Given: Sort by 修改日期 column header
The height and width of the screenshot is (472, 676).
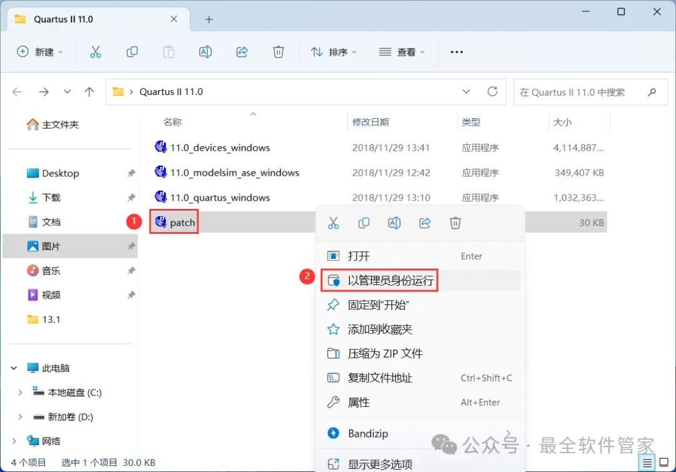Looking at the screenshot, I should 371,123.
